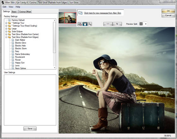Collapse Text Glow (Radiate from Edges) folder
The width and height of the screenshot is (177, 139).
(6, 37)
